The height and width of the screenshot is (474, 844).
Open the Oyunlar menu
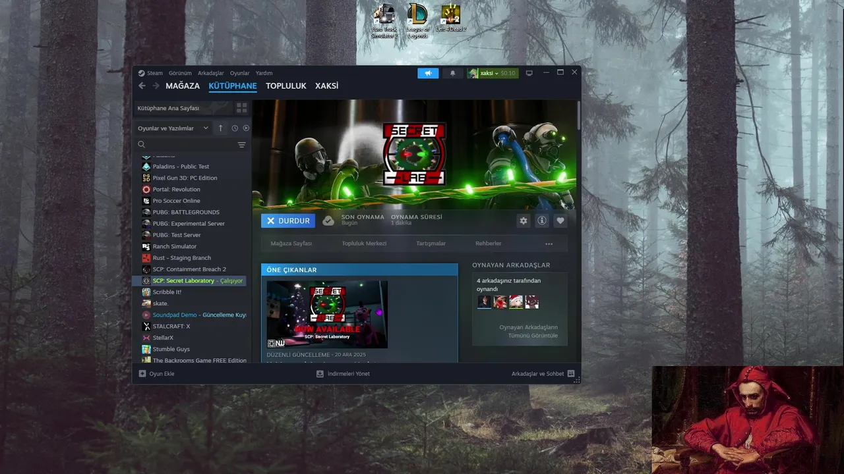pos(240,73)
